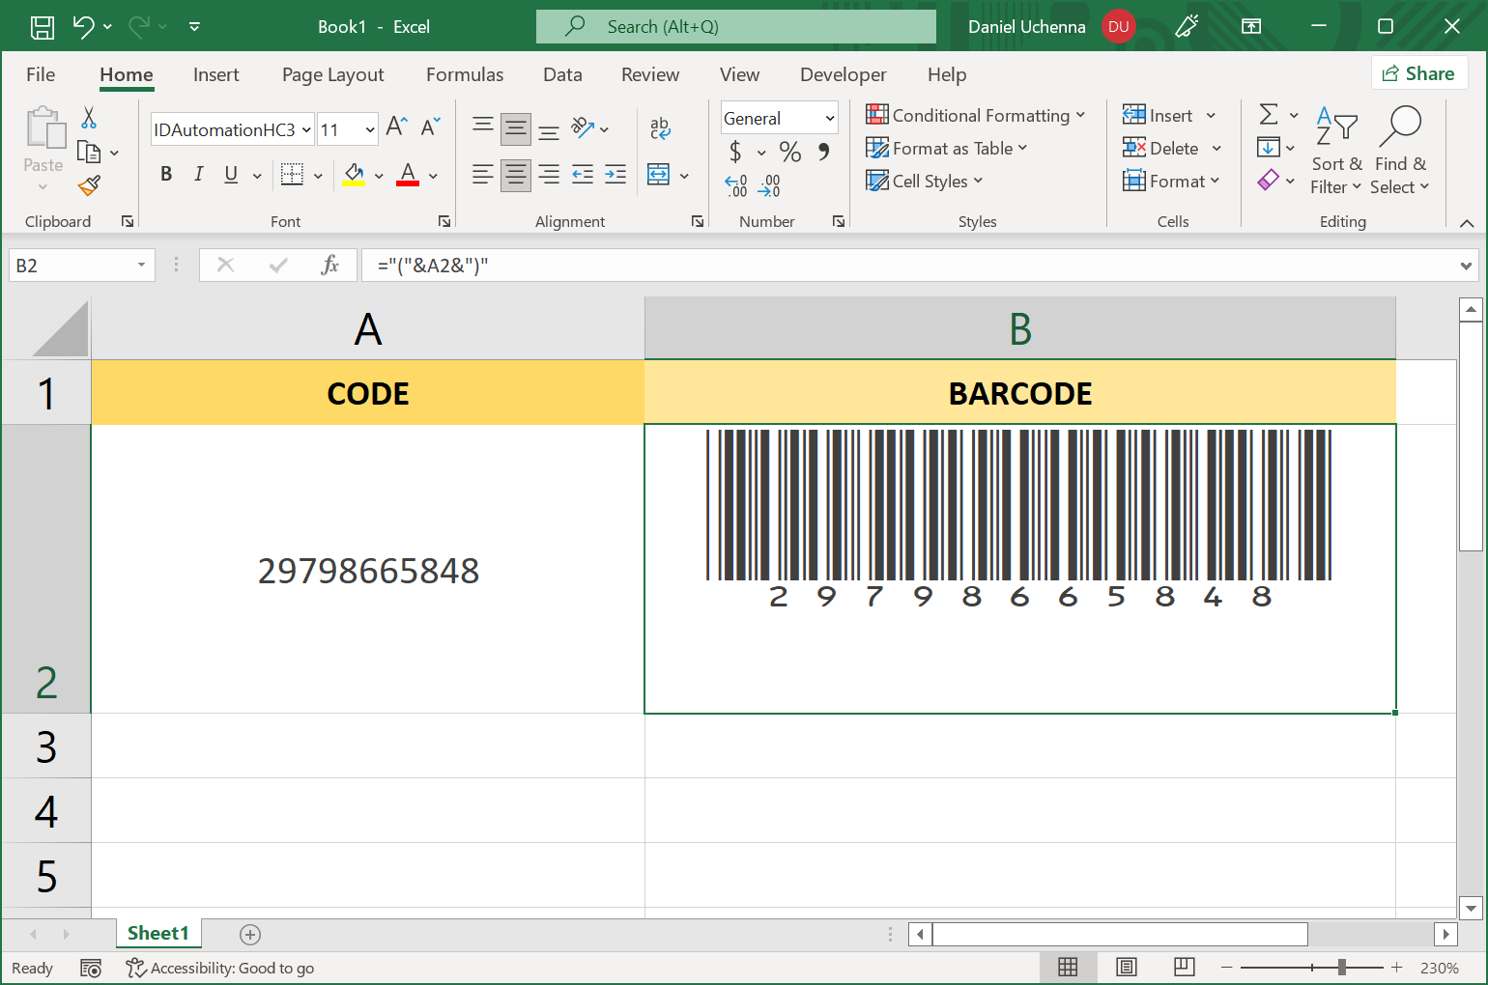
Task: Apply bold formatting from the Font group
Action: coord(166,174)
